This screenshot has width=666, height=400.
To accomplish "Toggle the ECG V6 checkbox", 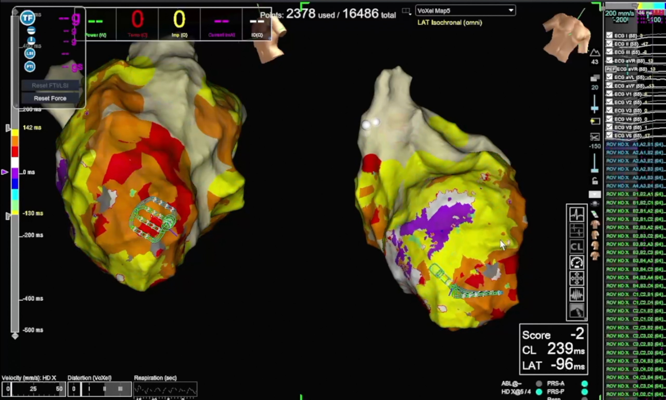I will pyautogui.click(x=609, y=135).
